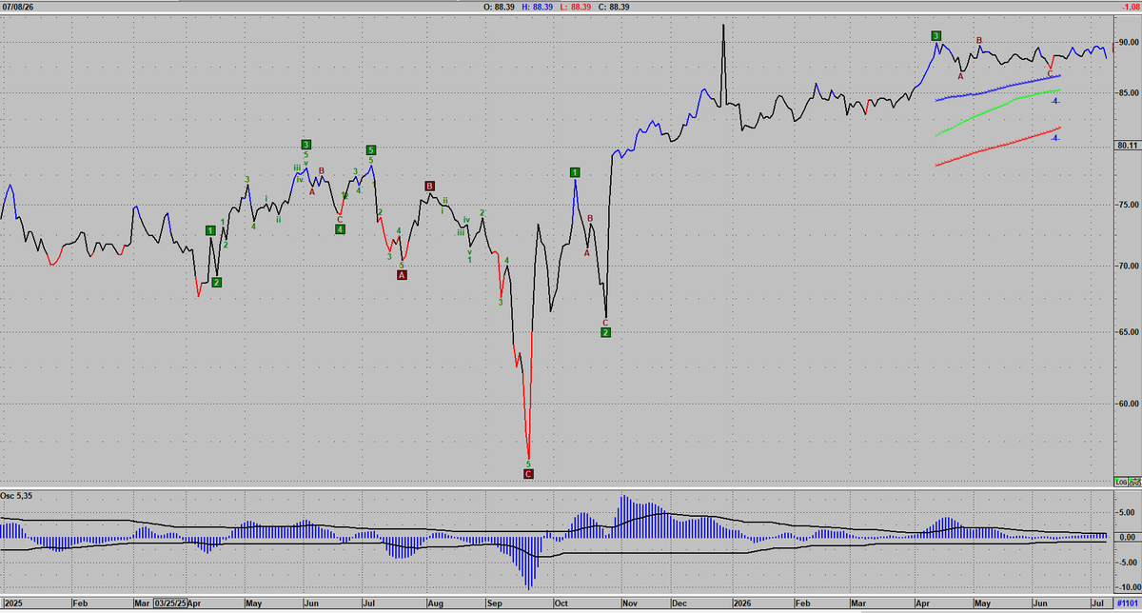The width and height of the screenshot is (1142, 613).
Task: Select green wave 4 box below June 2025 dip
Action: pyautogui.click(x=340, y=229)
